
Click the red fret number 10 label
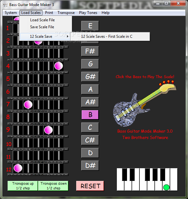point(9,144)
